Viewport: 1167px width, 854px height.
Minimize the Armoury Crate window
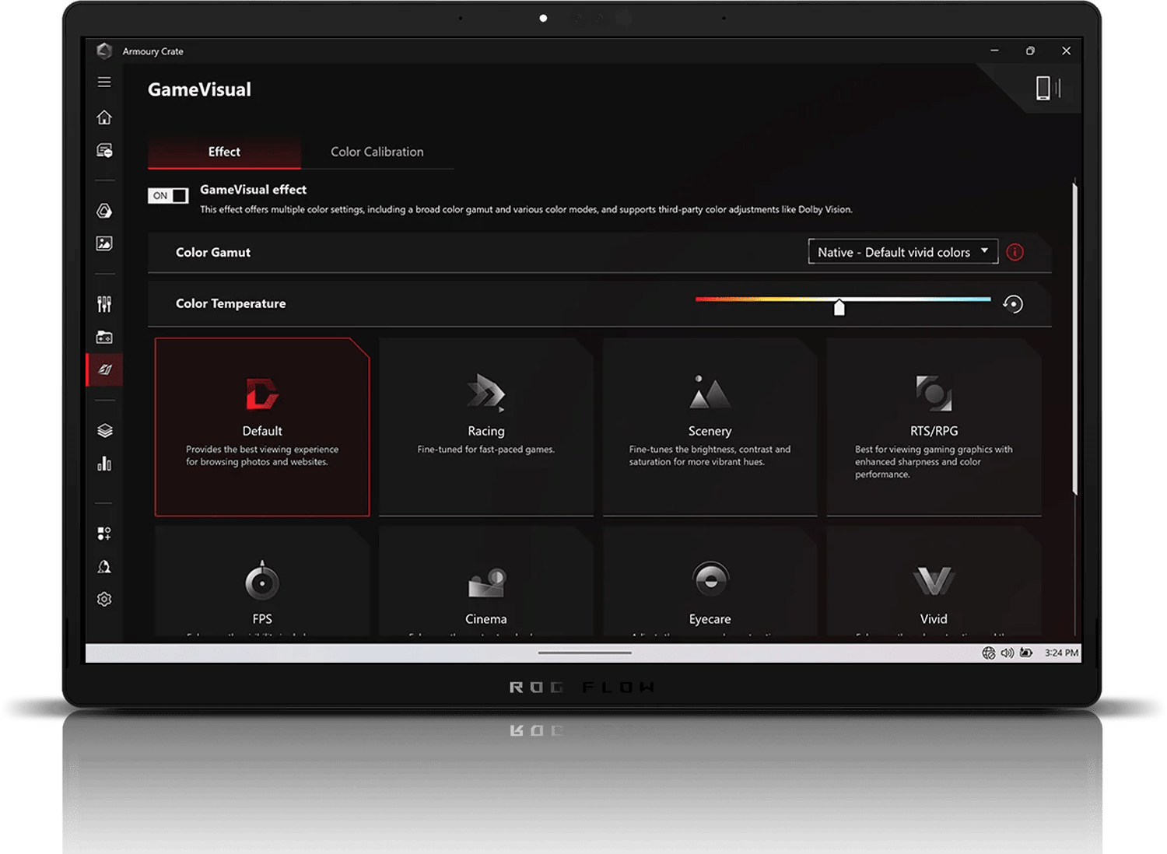pos(994,51)
